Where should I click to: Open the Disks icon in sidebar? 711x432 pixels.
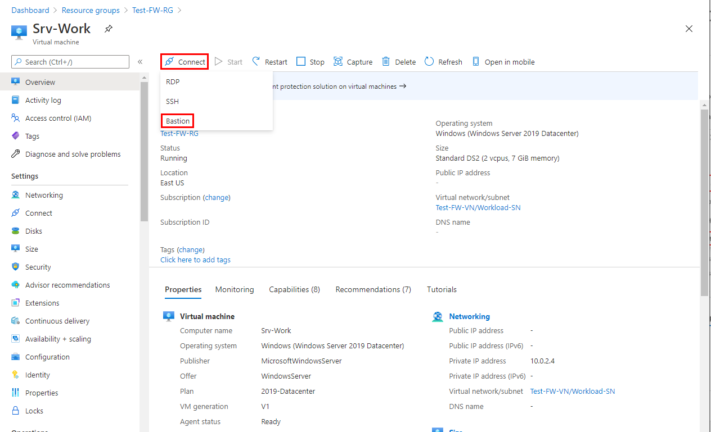click(x=15, y=231)
